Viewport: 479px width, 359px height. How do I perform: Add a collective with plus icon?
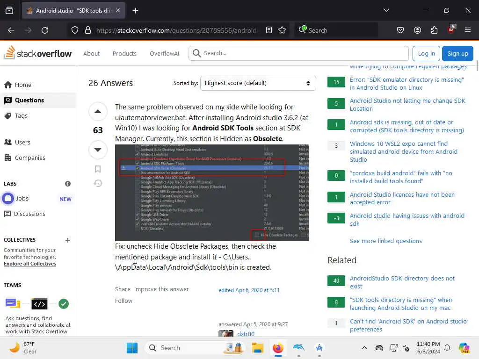(x=68, y=240)
